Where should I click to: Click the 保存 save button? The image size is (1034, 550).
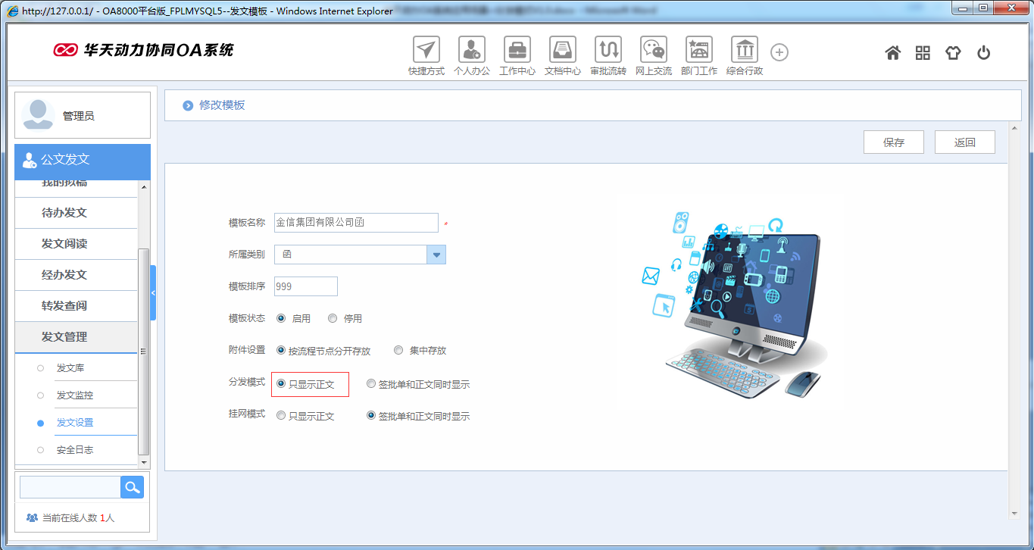[x=893, y=142]
